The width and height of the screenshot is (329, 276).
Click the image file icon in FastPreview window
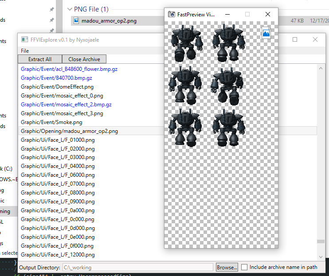[x=266, y=33]
